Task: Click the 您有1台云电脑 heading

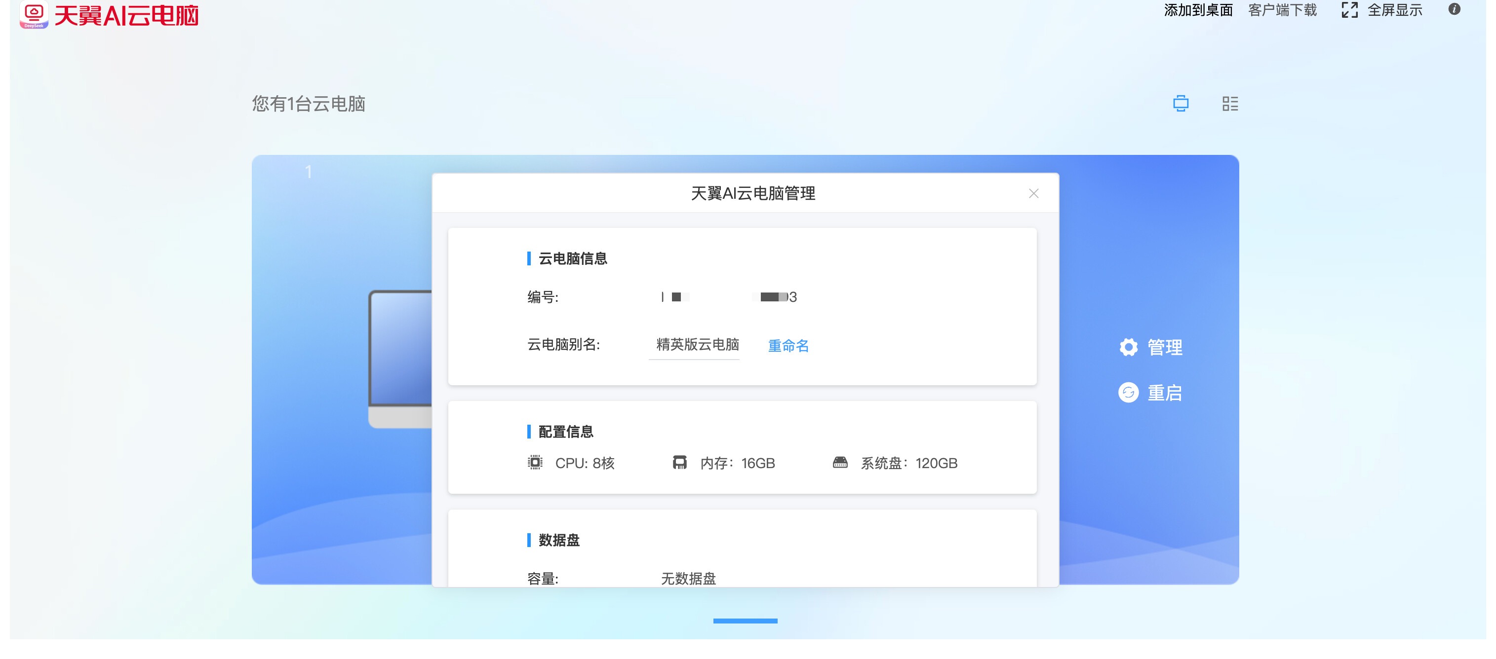Action: tap(309, 104)
